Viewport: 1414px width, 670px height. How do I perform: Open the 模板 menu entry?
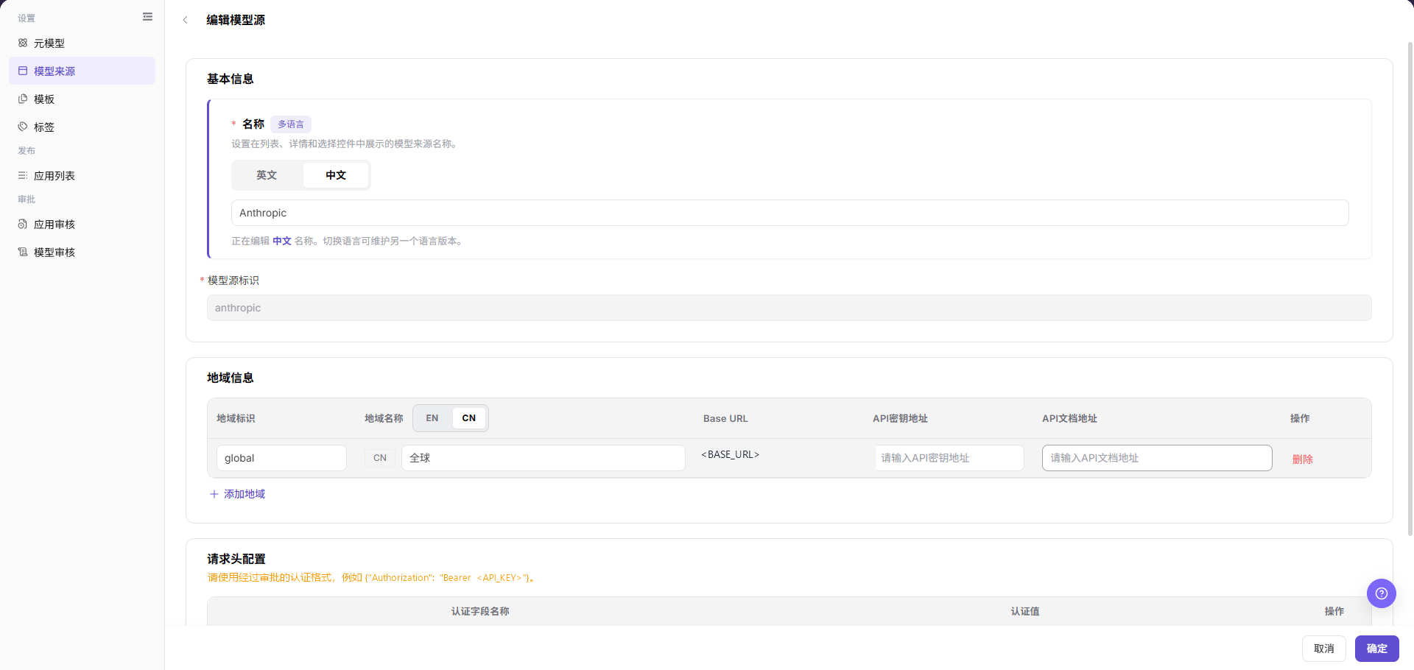tap(82, 99)
